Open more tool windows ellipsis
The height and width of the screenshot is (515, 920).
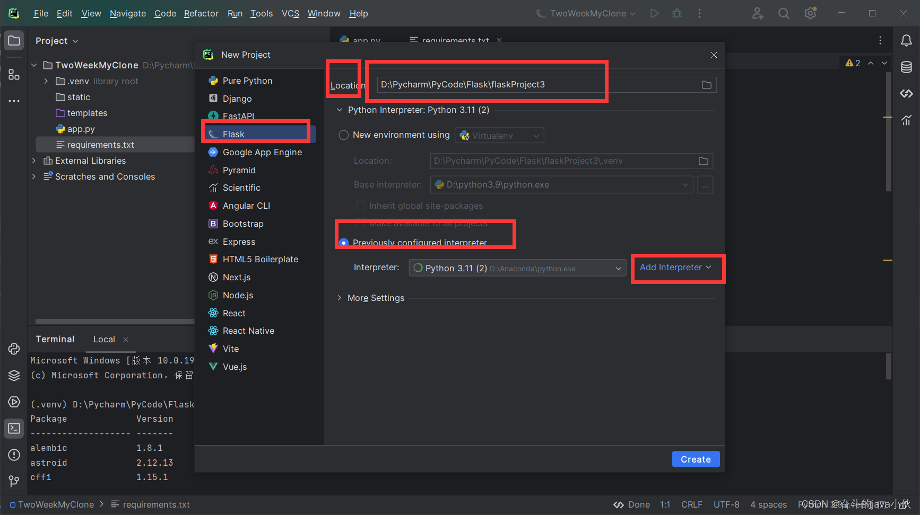click(14, 101)
